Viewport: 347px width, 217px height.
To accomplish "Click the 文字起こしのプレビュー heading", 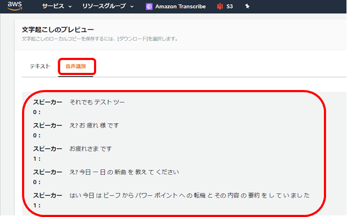I will coord(58,29).
